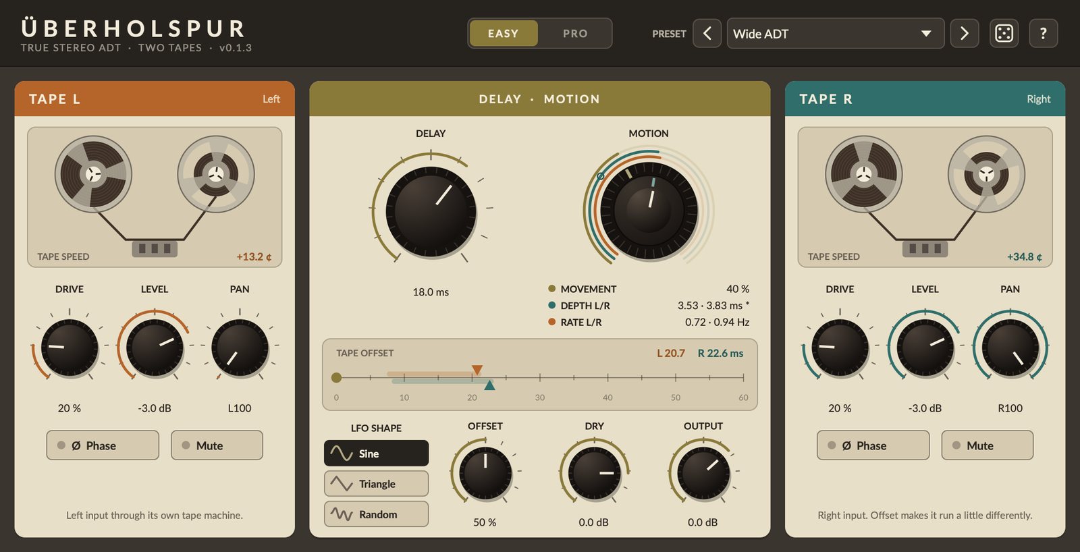Click the OFFSET knob
Viewport: 1080px width, 552px height.
click(x=485, y=473)
